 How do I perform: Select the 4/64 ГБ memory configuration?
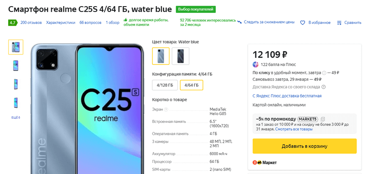point(191,85)
